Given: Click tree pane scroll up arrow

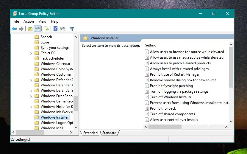Looking at the screenshot, I should 76,37.
